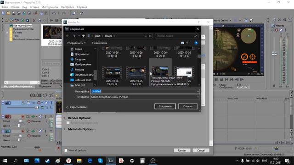
Task: Open the Вид menu
Action: tap(24, 7)
